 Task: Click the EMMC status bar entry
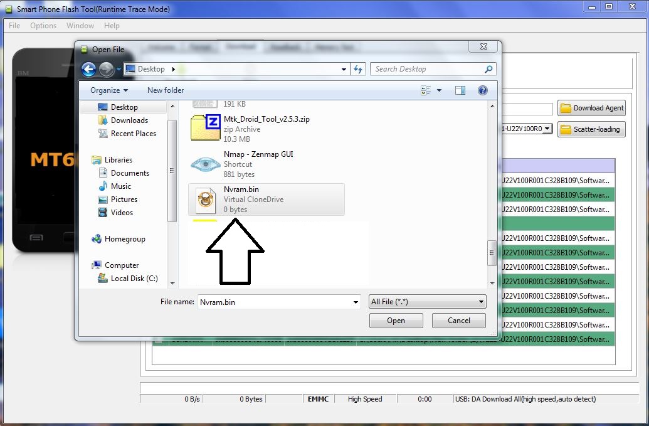click(x=318, y=399)
